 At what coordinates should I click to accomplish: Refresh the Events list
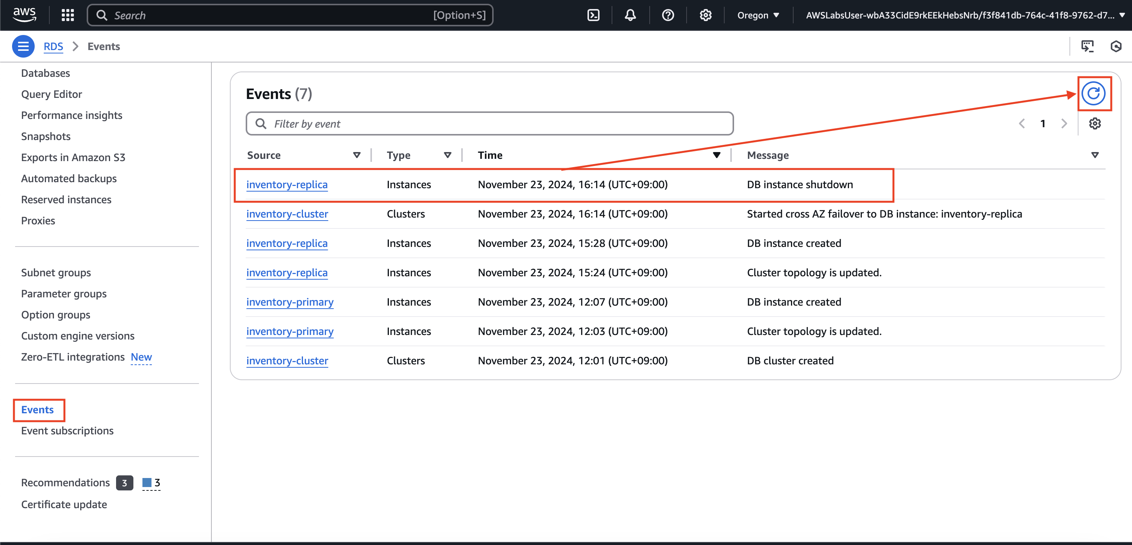pyautogui.click(x=1093, y=93)
